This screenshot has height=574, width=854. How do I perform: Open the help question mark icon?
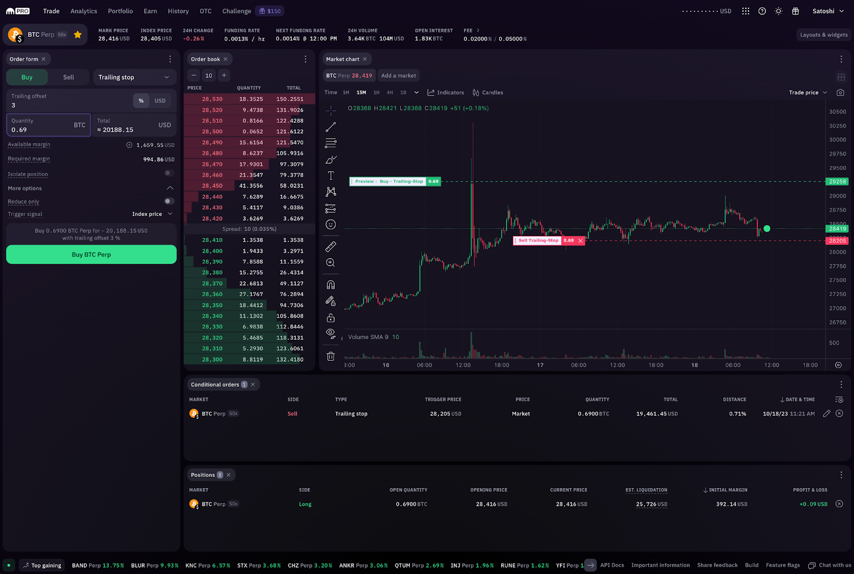(762, 11)
